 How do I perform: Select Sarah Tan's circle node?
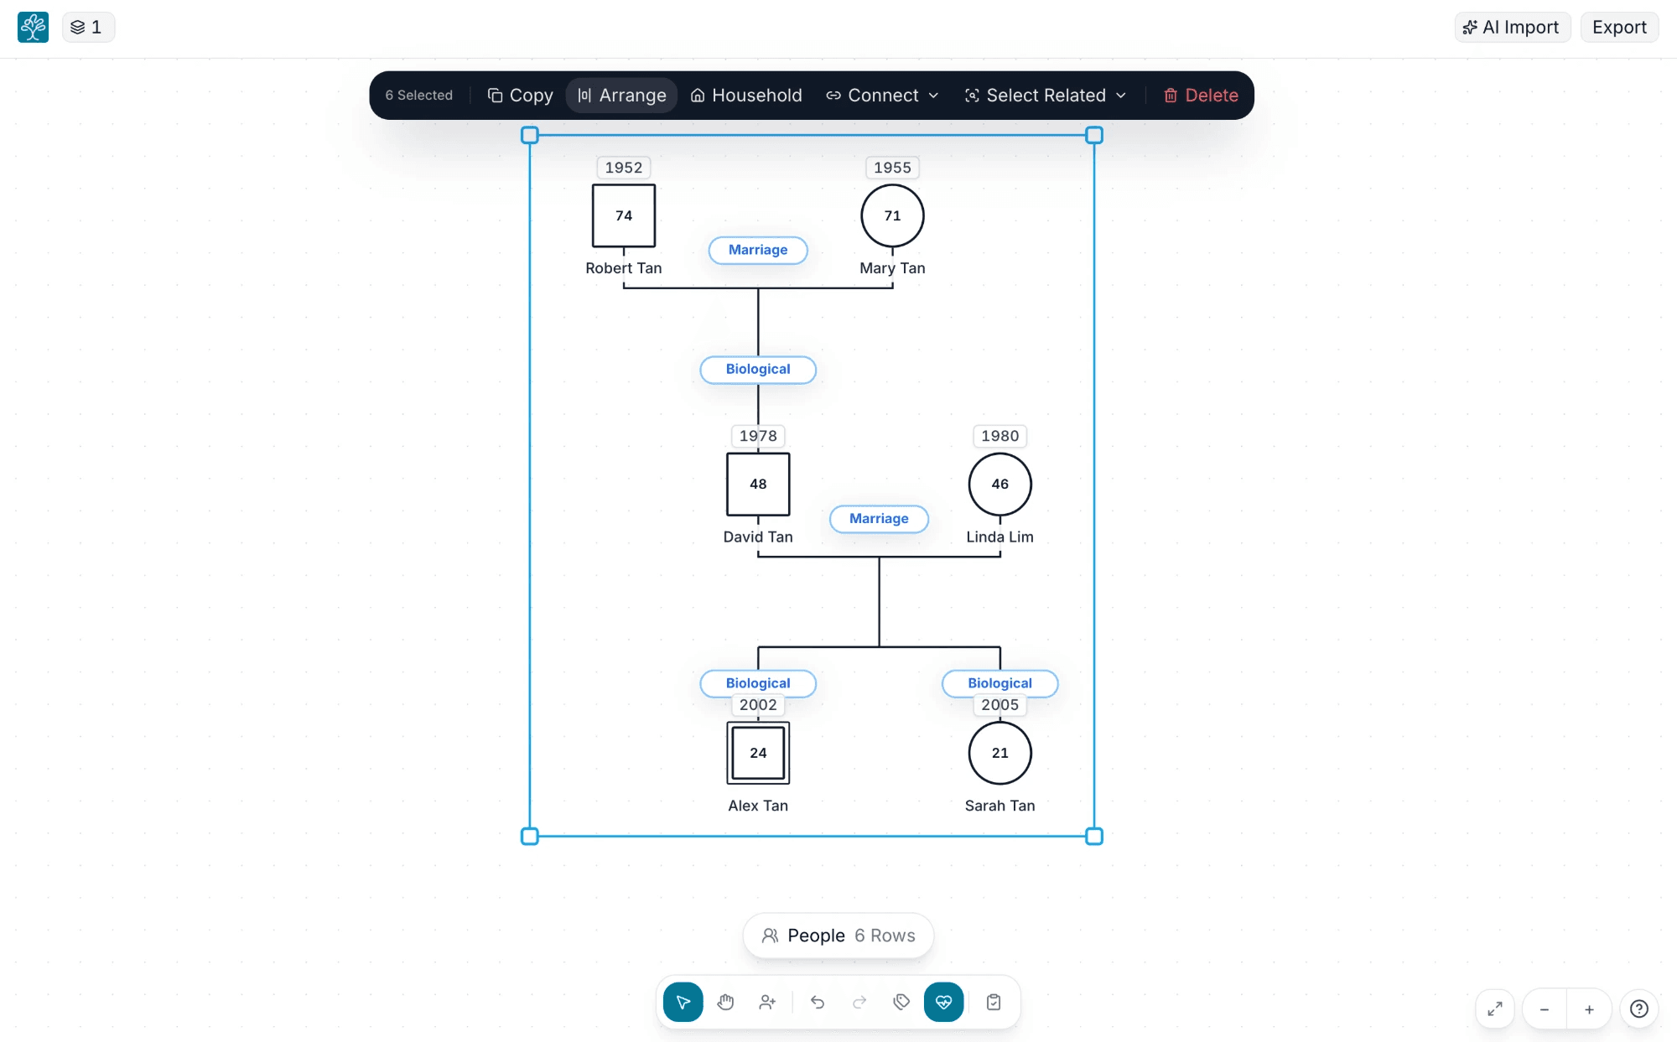click(999, 753)
